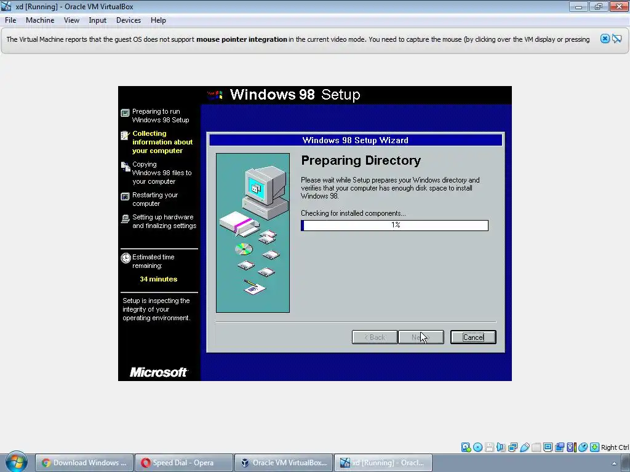
Task: Open the Machine menu
Action: click(40, 20)
